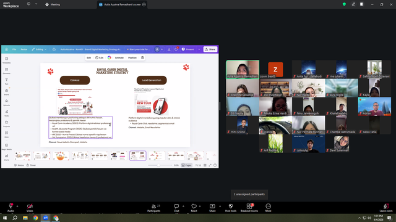Open the Canva user avatar
Screen dimensions: 396x222
coord(157,49)
